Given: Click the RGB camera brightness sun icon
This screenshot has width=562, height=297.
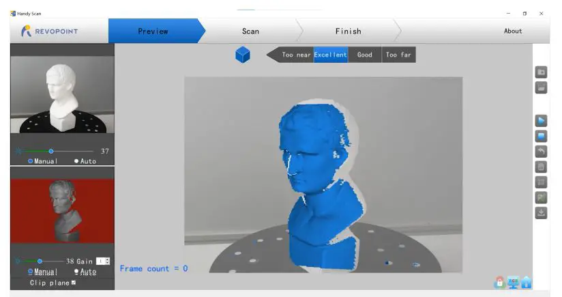Looking at the screenshot, I should coord(18,151).
